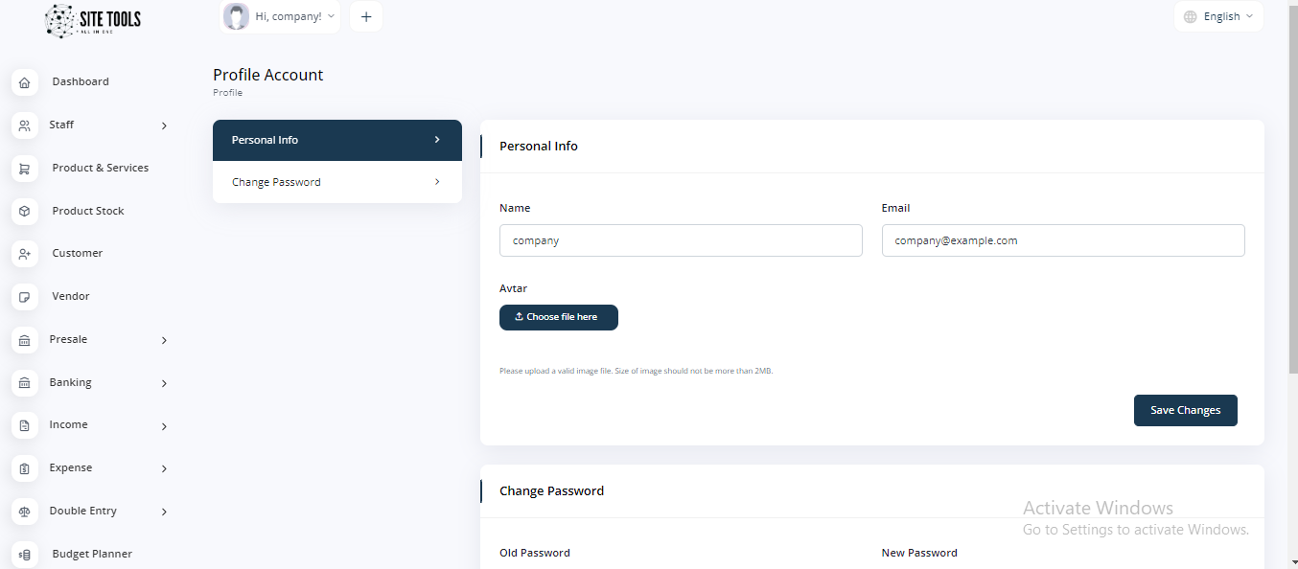This screenshot has height=569, width=1298.
Task: Click the Vendor note icon
Action: click(x=25, y=297)
